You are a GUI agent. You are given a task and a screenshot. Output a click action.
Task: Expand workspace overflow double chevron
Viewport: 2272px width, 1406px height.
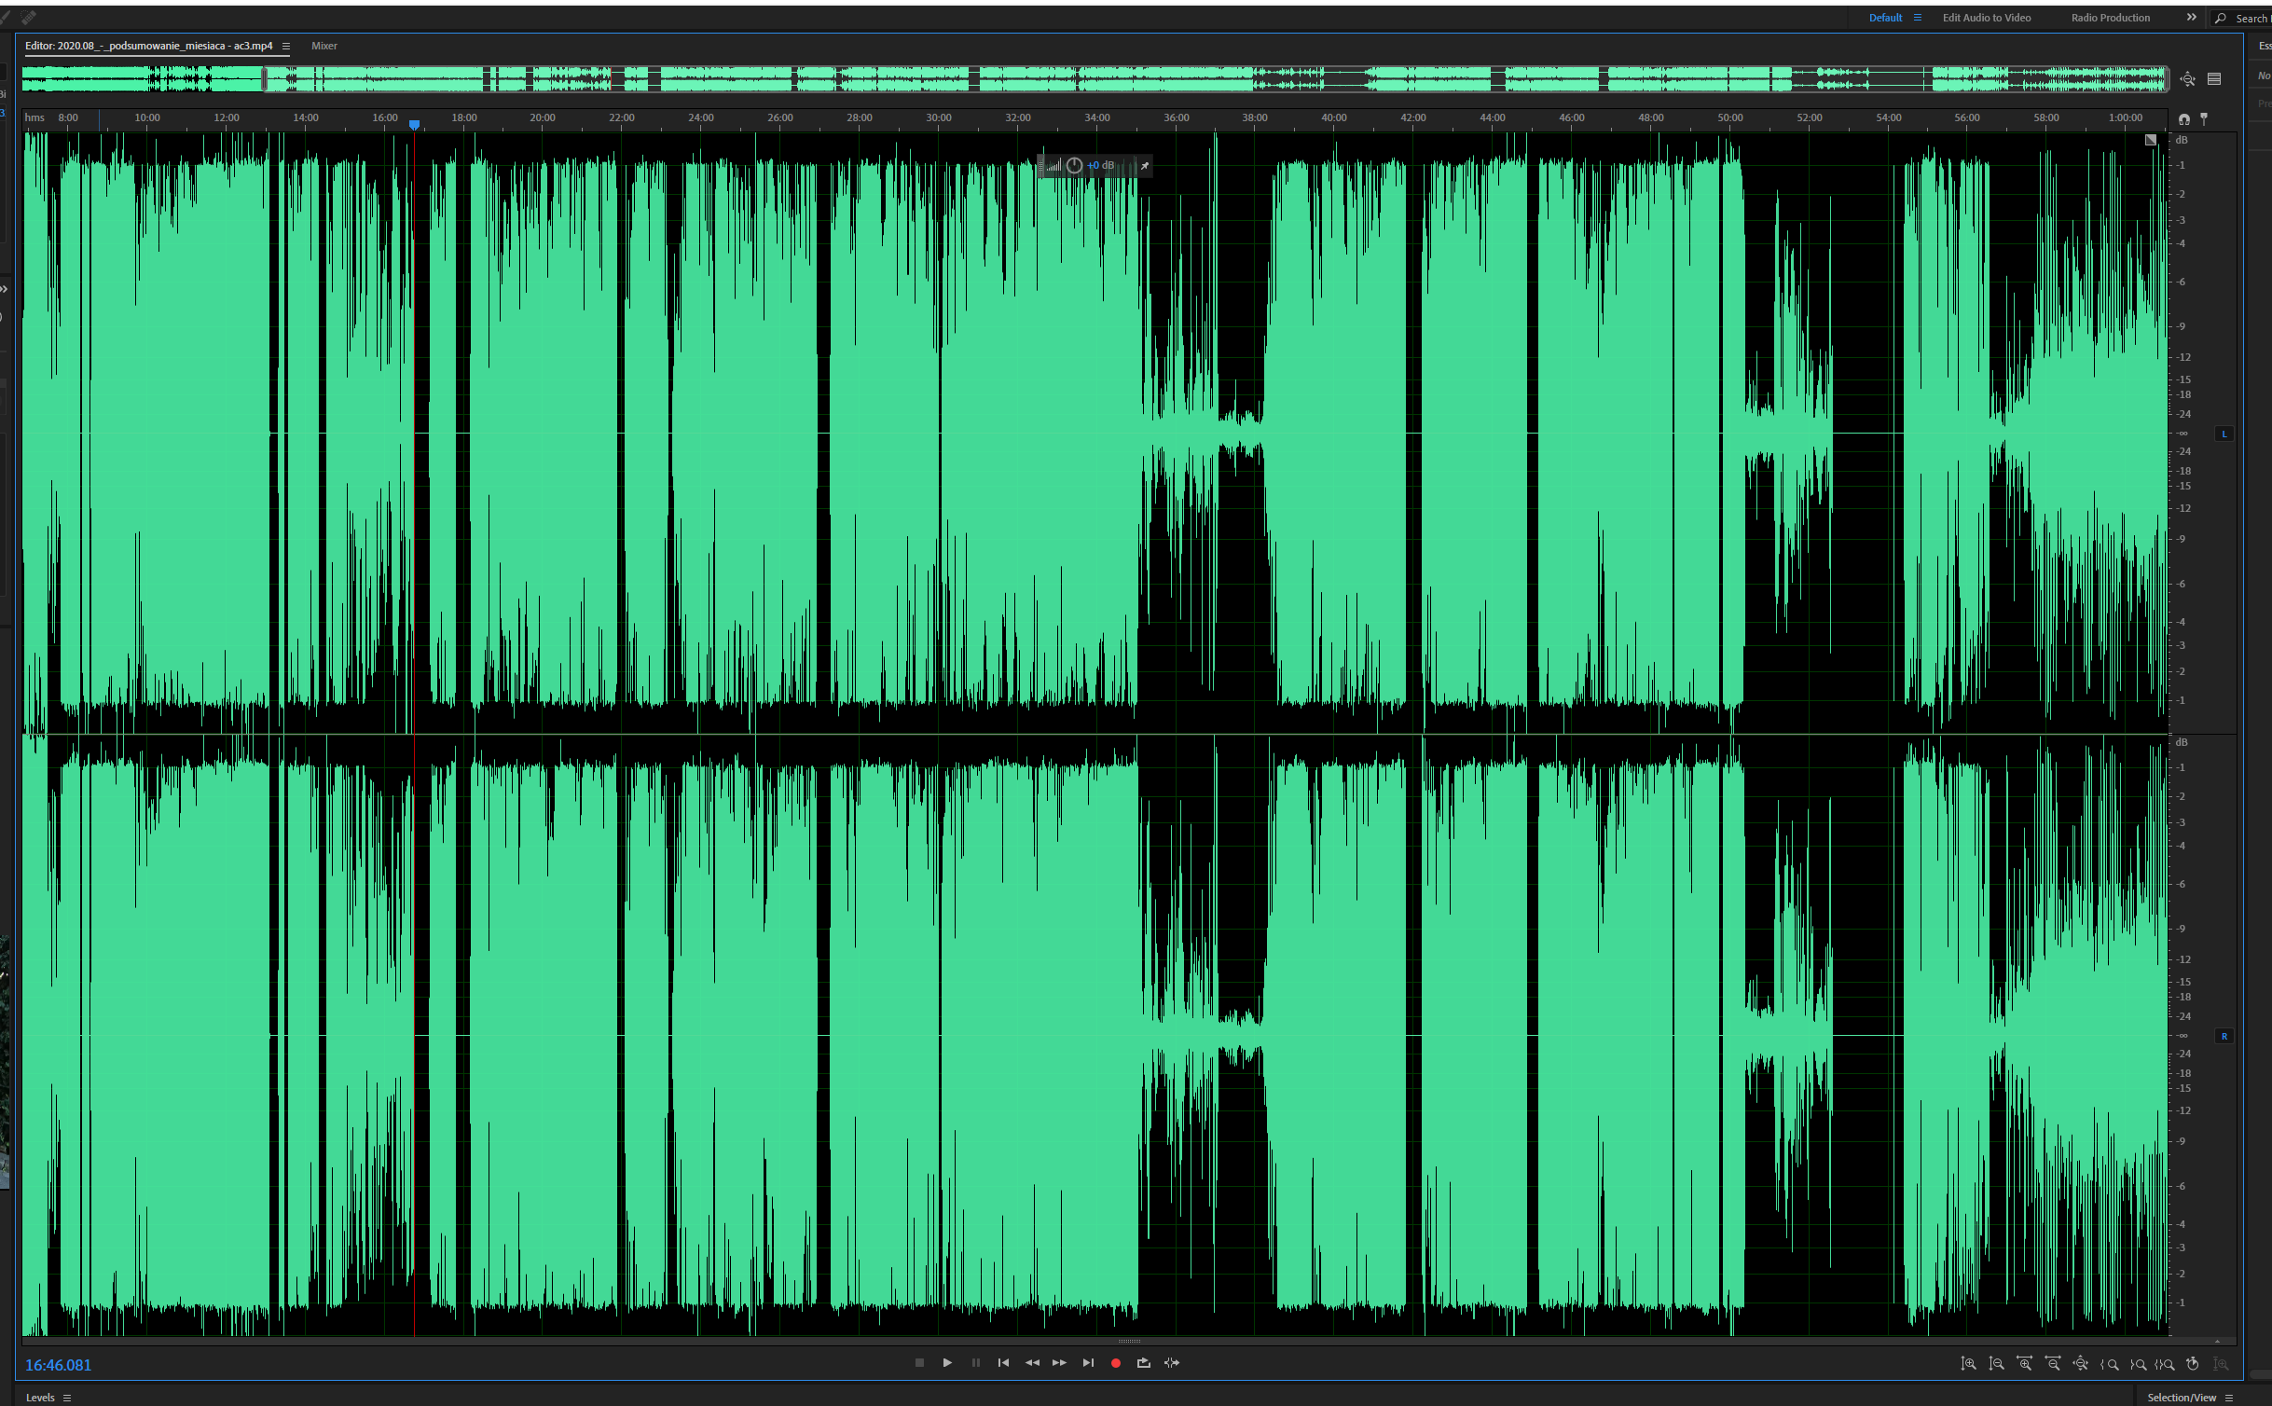(x=2191, y=18)
